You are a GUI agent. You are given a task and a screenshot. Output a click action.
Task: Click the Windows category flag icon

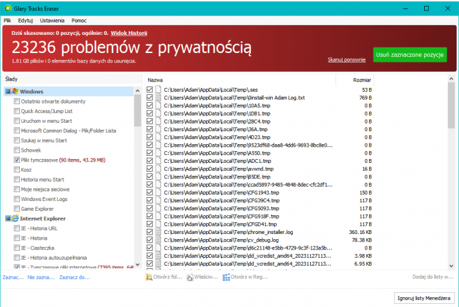pos(16,92)
